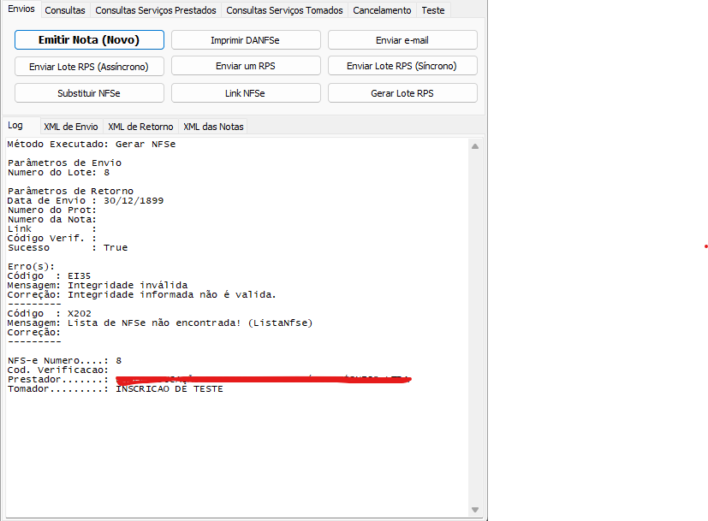
Task: Click Enviar Lote RPS (Síncrono)
Action: 402,66
